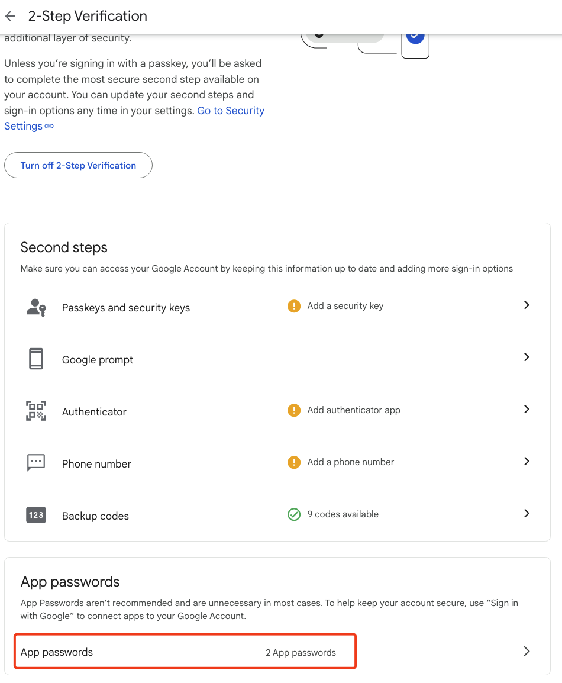Turn off 2-Step Verification
The height and width of the screenshot is (683, 562).
coord(78,165)
